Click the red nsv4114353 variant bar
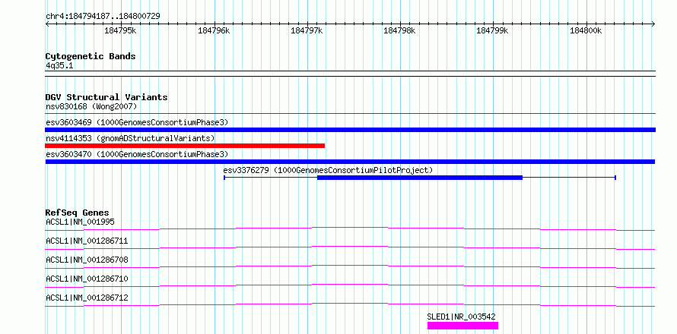The image size is (677, 334). click(185, 146)
